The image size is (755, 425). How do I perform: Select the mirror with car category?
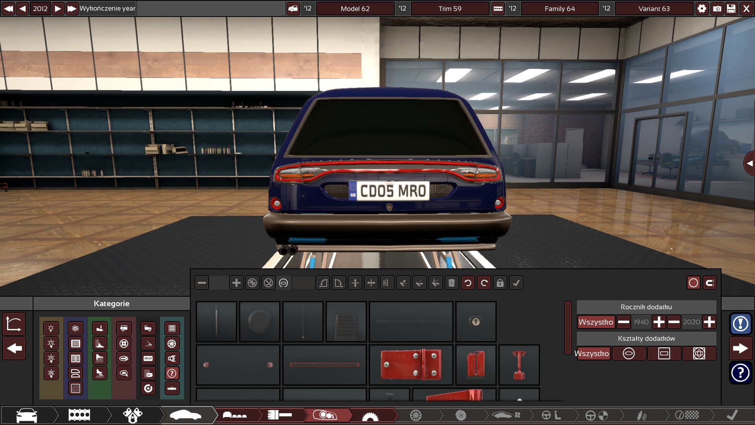pos(124,373)
